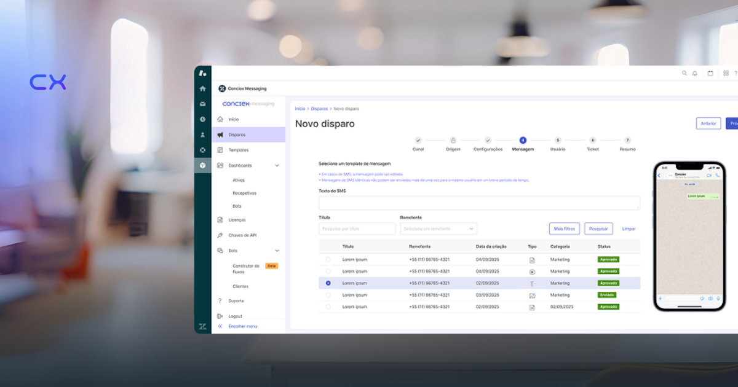Focus the Pesquisar por título field

tap(357, 229)
